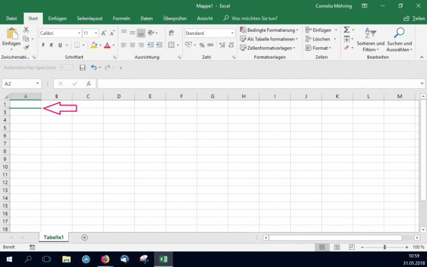Add a new sheet with plus icon
This screenshot has width=427, height=267.
point(85,237)
